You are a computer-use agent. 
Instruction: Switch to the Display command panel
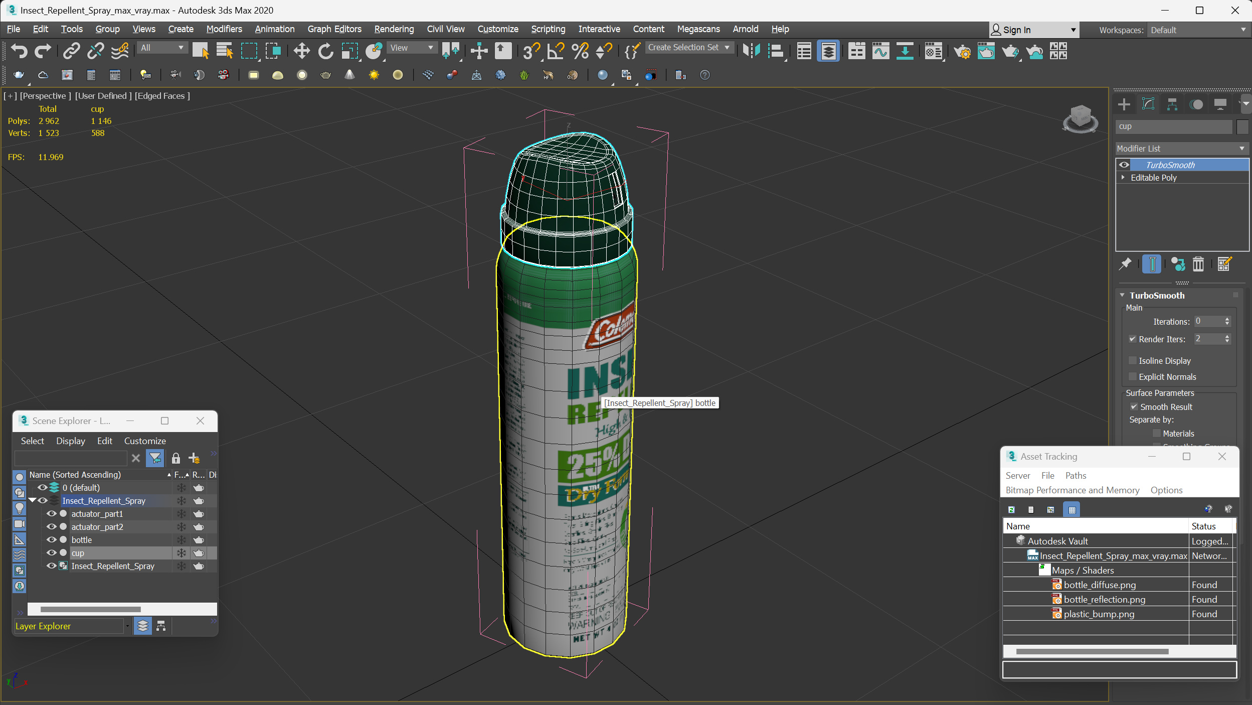[1220, 104]
